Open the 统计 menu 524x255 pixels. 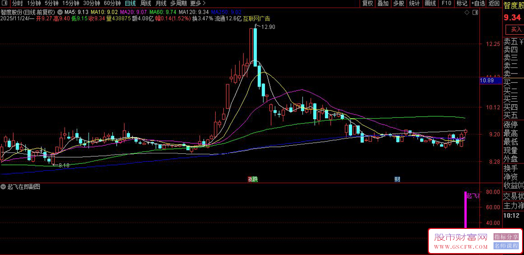click(x=414, y=3)
